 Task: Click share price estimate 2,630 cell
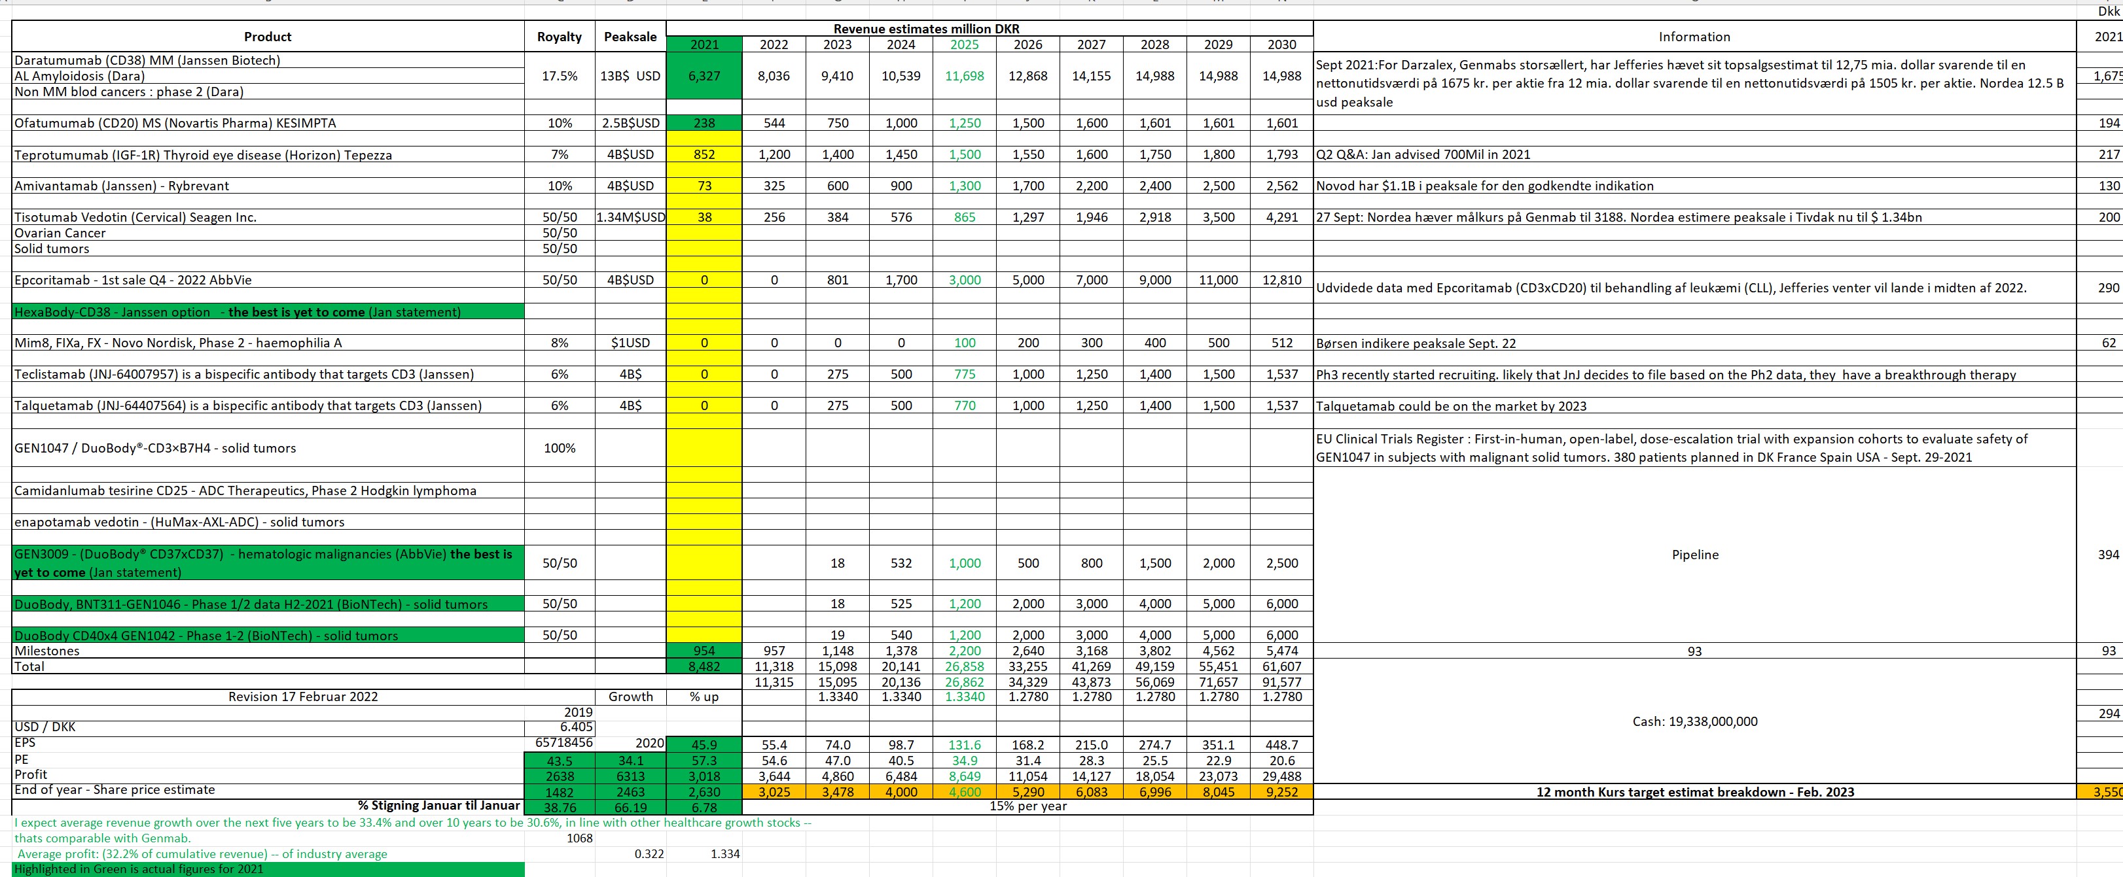point(704,791)
